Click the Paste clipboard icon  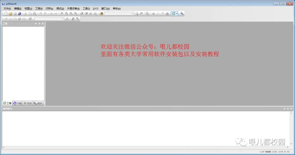point(35,14)
